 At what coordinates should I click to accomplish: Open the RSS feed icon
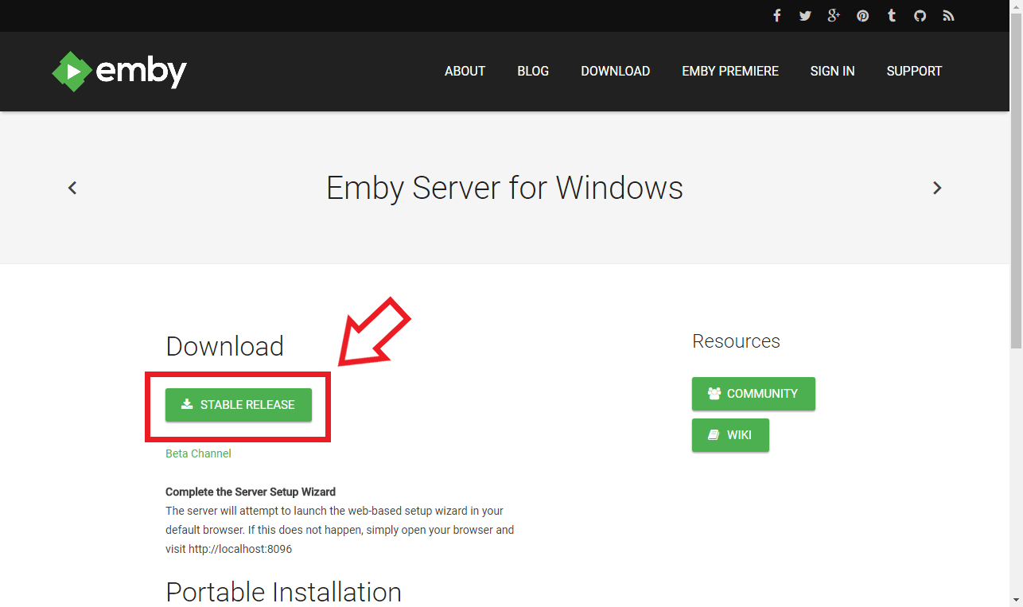pyautogui.click(x=948, y=16)
